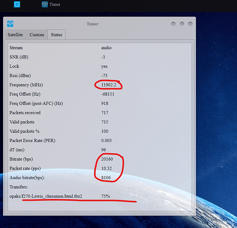Click the Valid packets % label
This screenshot has height=228, width=237.
coord(24,131)
